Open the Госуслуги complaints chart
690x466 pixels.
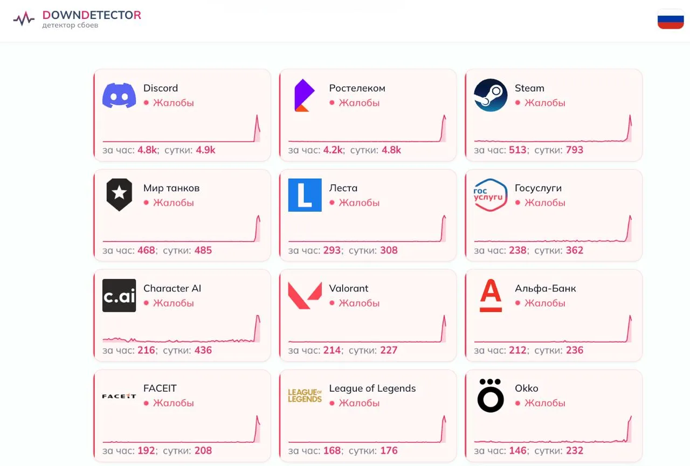pos(553,229)
